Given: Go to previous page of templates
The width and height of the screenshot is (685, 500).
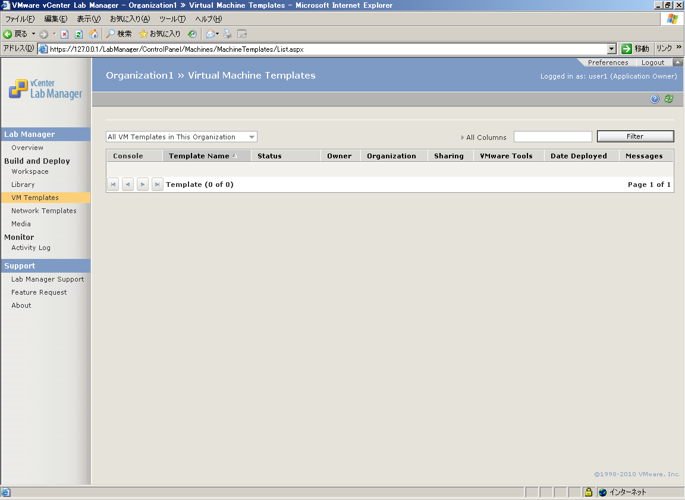Looking at the screenshot, I should click(x=128, y=184).
